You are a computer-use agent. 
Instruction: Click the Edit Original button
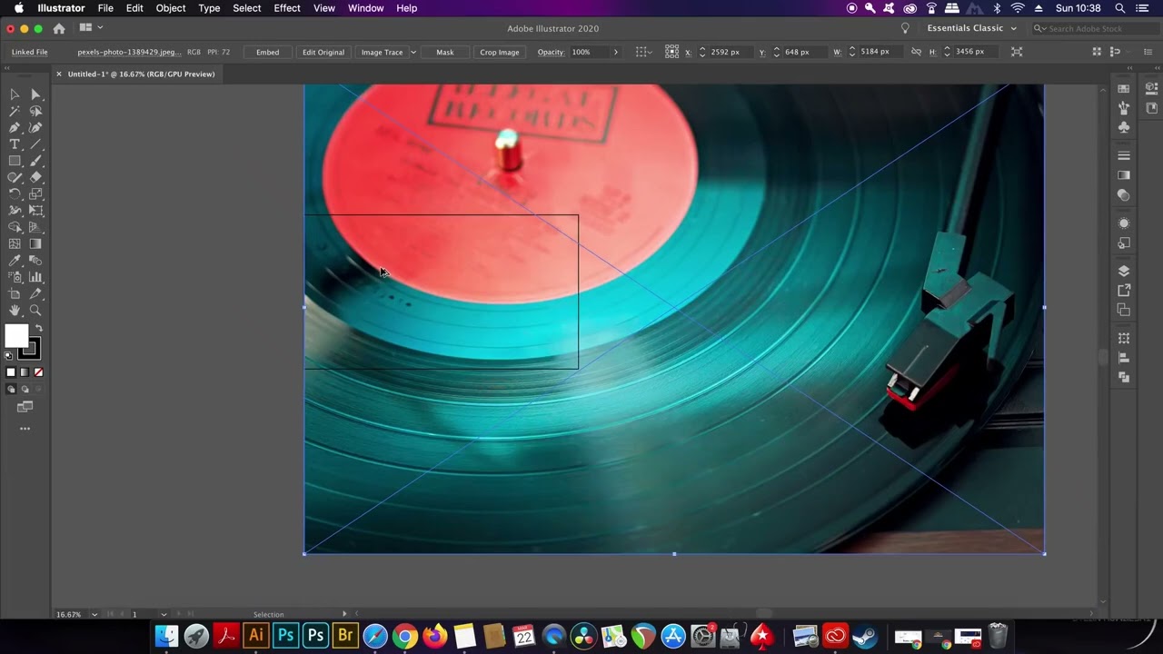pos(323,52)
